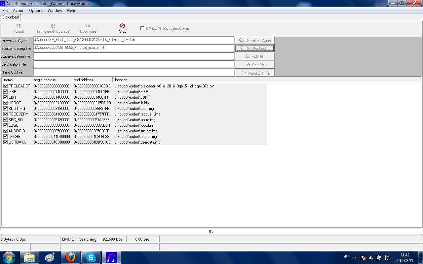Uncheck the USRDATA partition checkbox
This screenshot has height=264, width=423.
tap(5, 142)
